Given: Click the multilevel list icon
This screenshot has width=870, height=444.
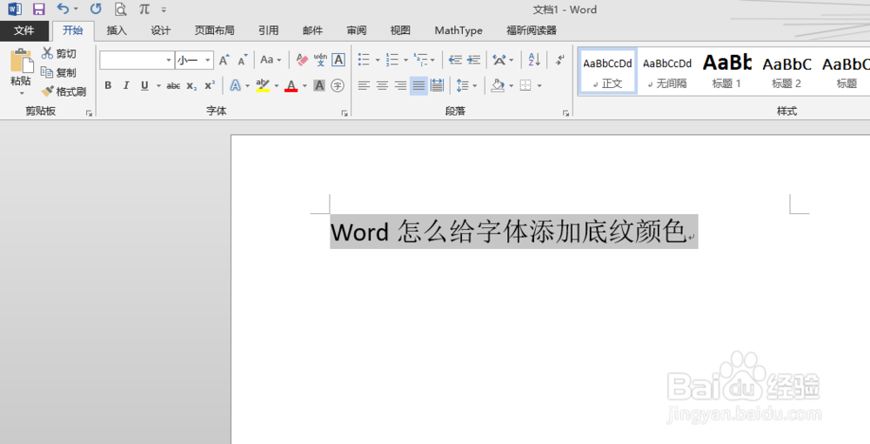Looking at the screenshot, I should (420, 59).
